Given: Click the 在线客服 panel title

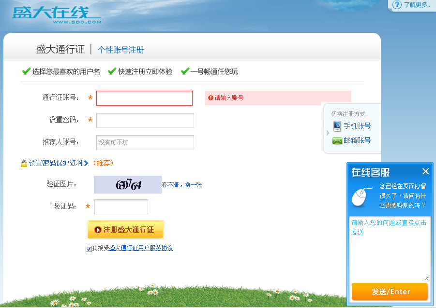Looking at the screenshot, I should (371, 172).
